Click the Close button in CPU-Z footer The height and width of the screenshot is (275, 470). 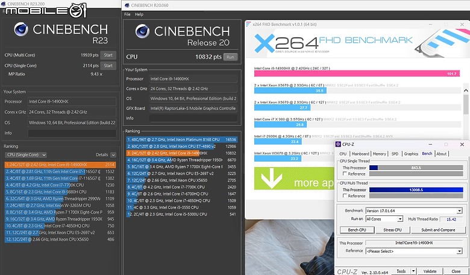(456, 271)
